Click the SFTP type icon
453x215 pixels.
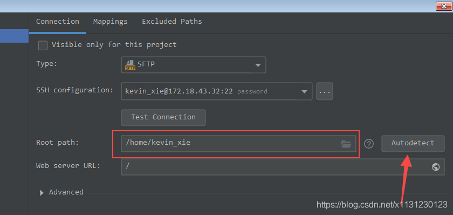pos(130,65)
